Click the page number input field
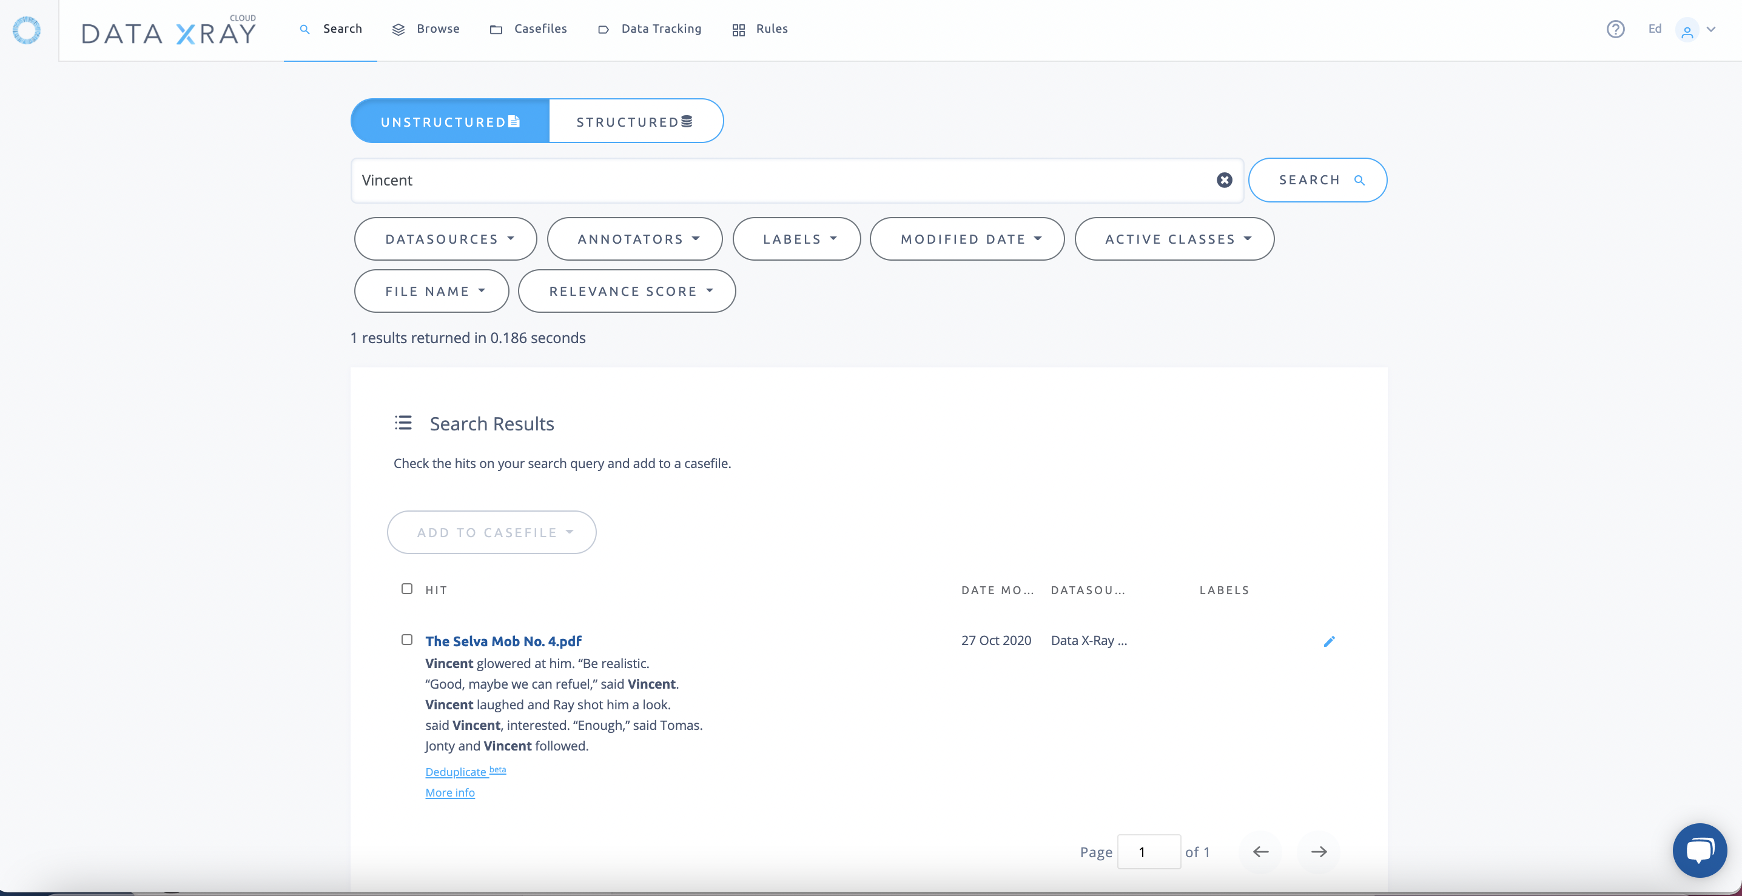Image resolution: width=1742 pixels, height=896 pixels. [x=1148, y=851]
